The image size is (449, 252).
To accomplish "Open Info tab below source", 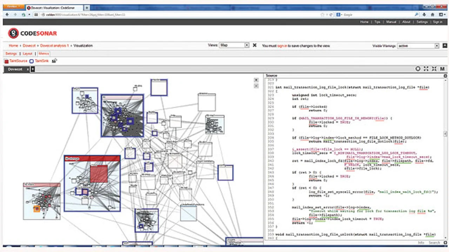I will (421, 243).
